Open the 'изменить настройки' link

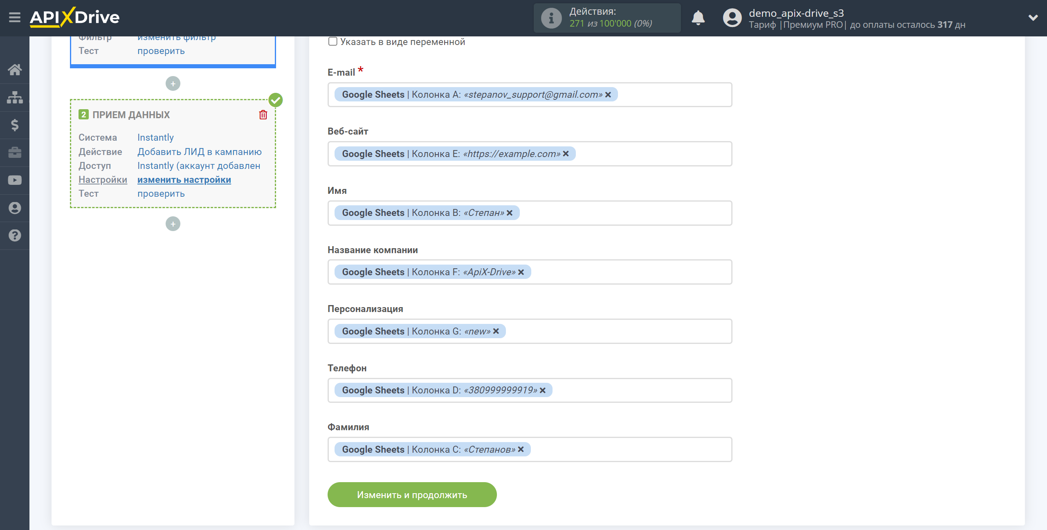[184, 180]
